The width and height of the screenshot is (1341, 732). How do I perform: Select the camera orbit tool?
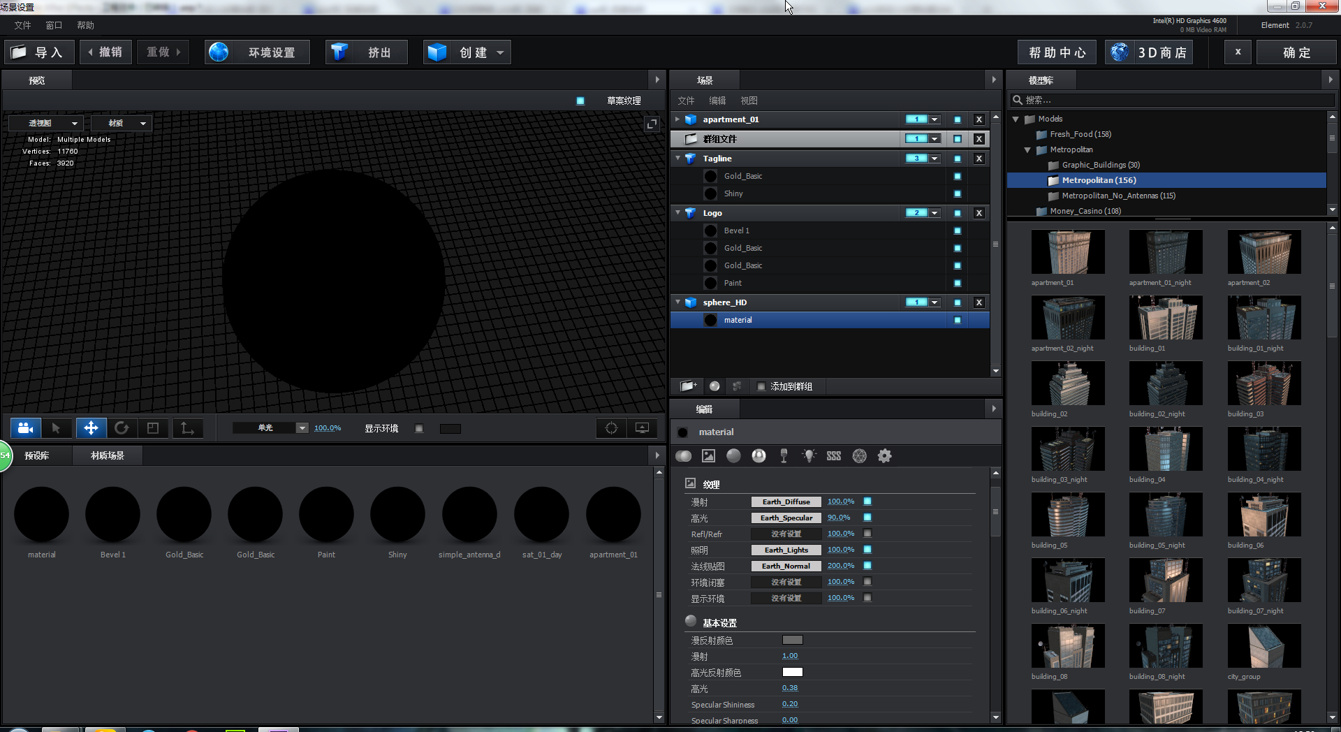26,428
